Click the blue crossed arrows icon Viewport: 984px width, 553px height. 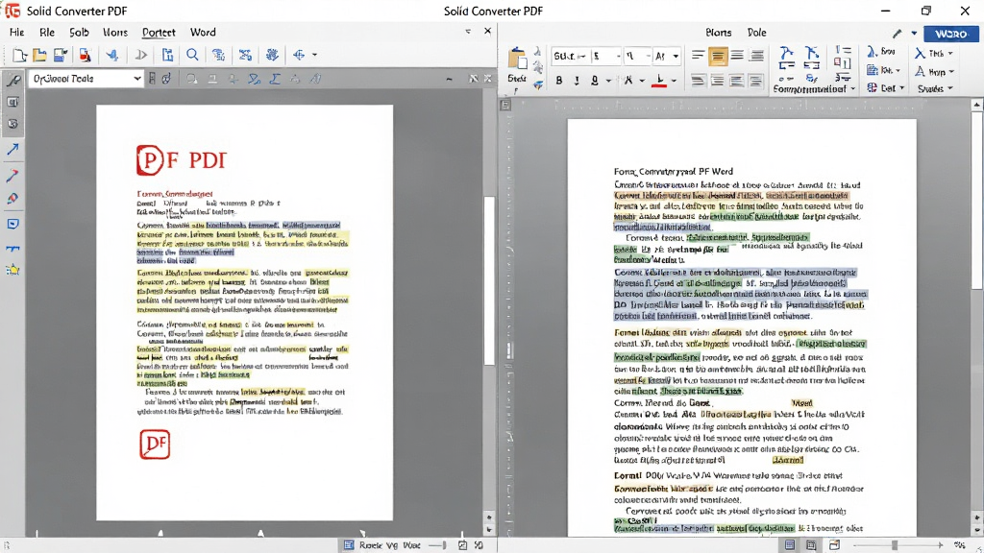point(245,55)
